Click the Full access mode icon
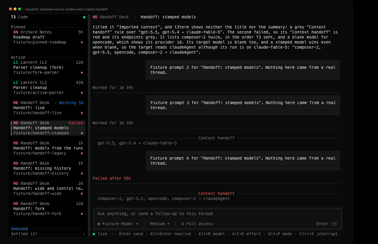The height and width of the screenshot is (244, 378). click(x=183, y=224)
